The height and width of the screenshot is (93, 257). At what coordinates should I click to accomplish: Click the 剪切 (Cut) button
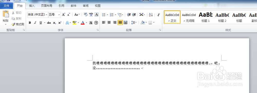[x=16, y=13]
